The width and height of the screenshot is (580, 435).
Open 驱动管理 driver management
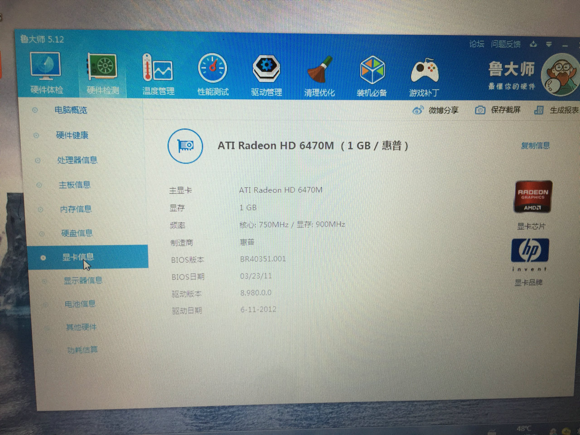266,76
